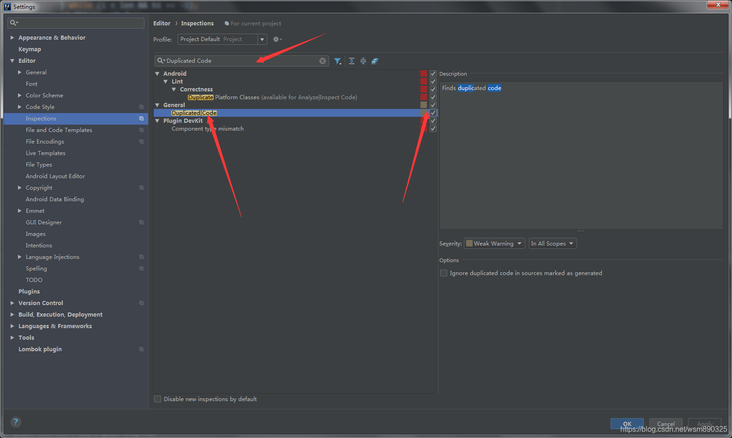
Task: Collapse the Editor section in sidebar
Action: coord(12,61)
